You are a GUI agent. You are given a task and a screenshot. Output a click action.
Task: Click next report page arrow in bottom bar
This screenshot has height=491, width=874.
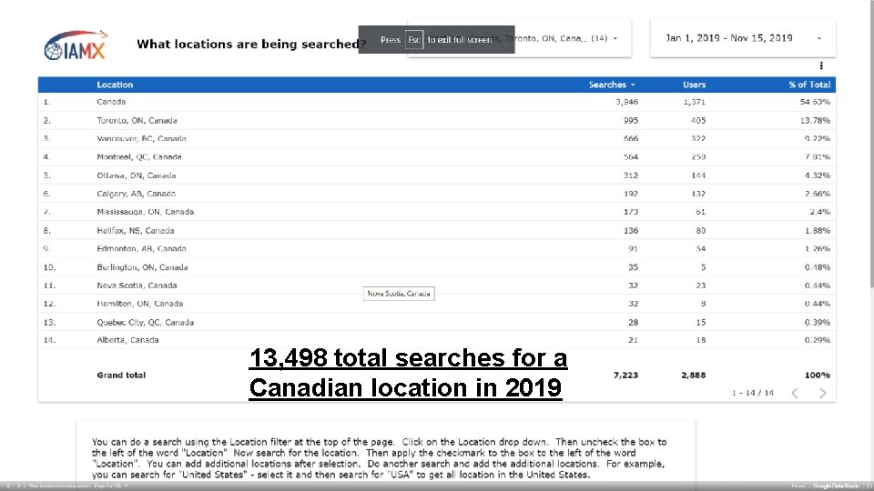click(18, 486)
